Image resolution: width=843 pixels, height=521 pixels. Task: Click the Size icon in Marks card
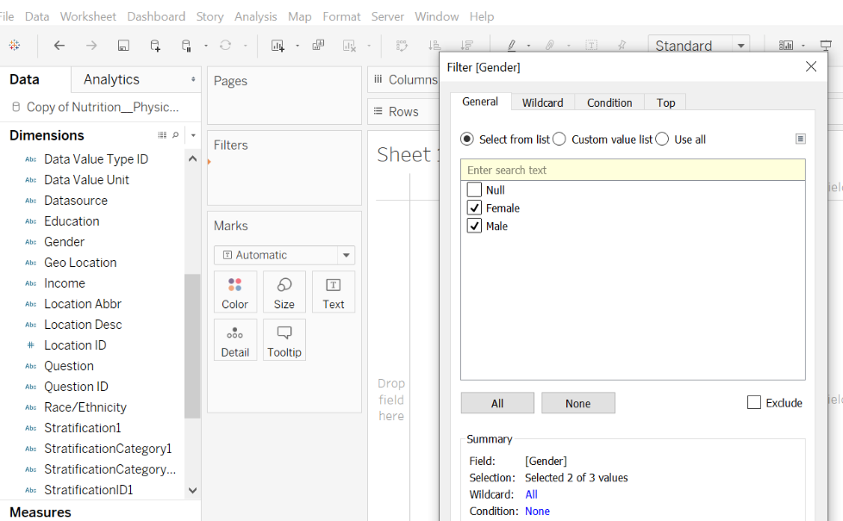(x=284, y=293)
